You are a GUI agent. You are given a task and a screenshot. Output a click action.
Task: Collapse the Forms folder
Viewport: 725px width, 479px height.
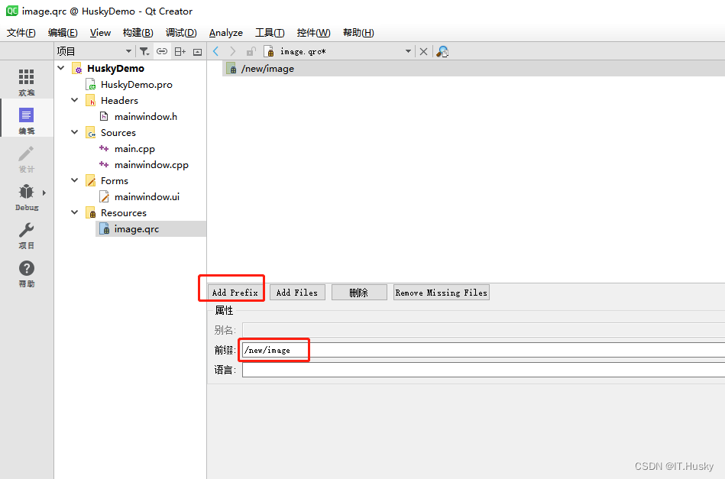point(74,180)
